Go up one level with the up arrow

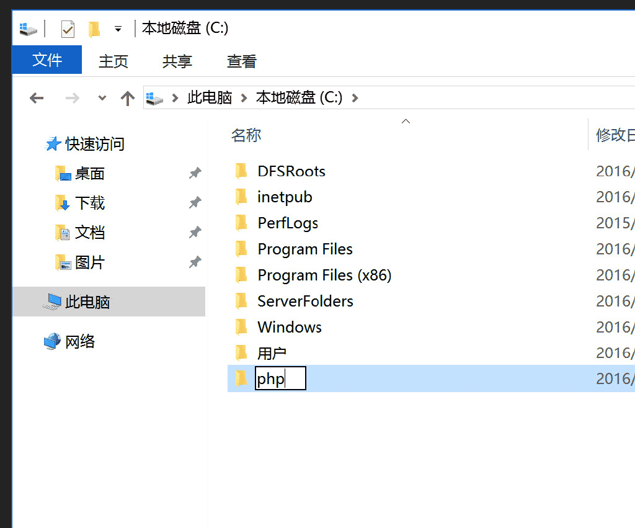coord(128,97)
